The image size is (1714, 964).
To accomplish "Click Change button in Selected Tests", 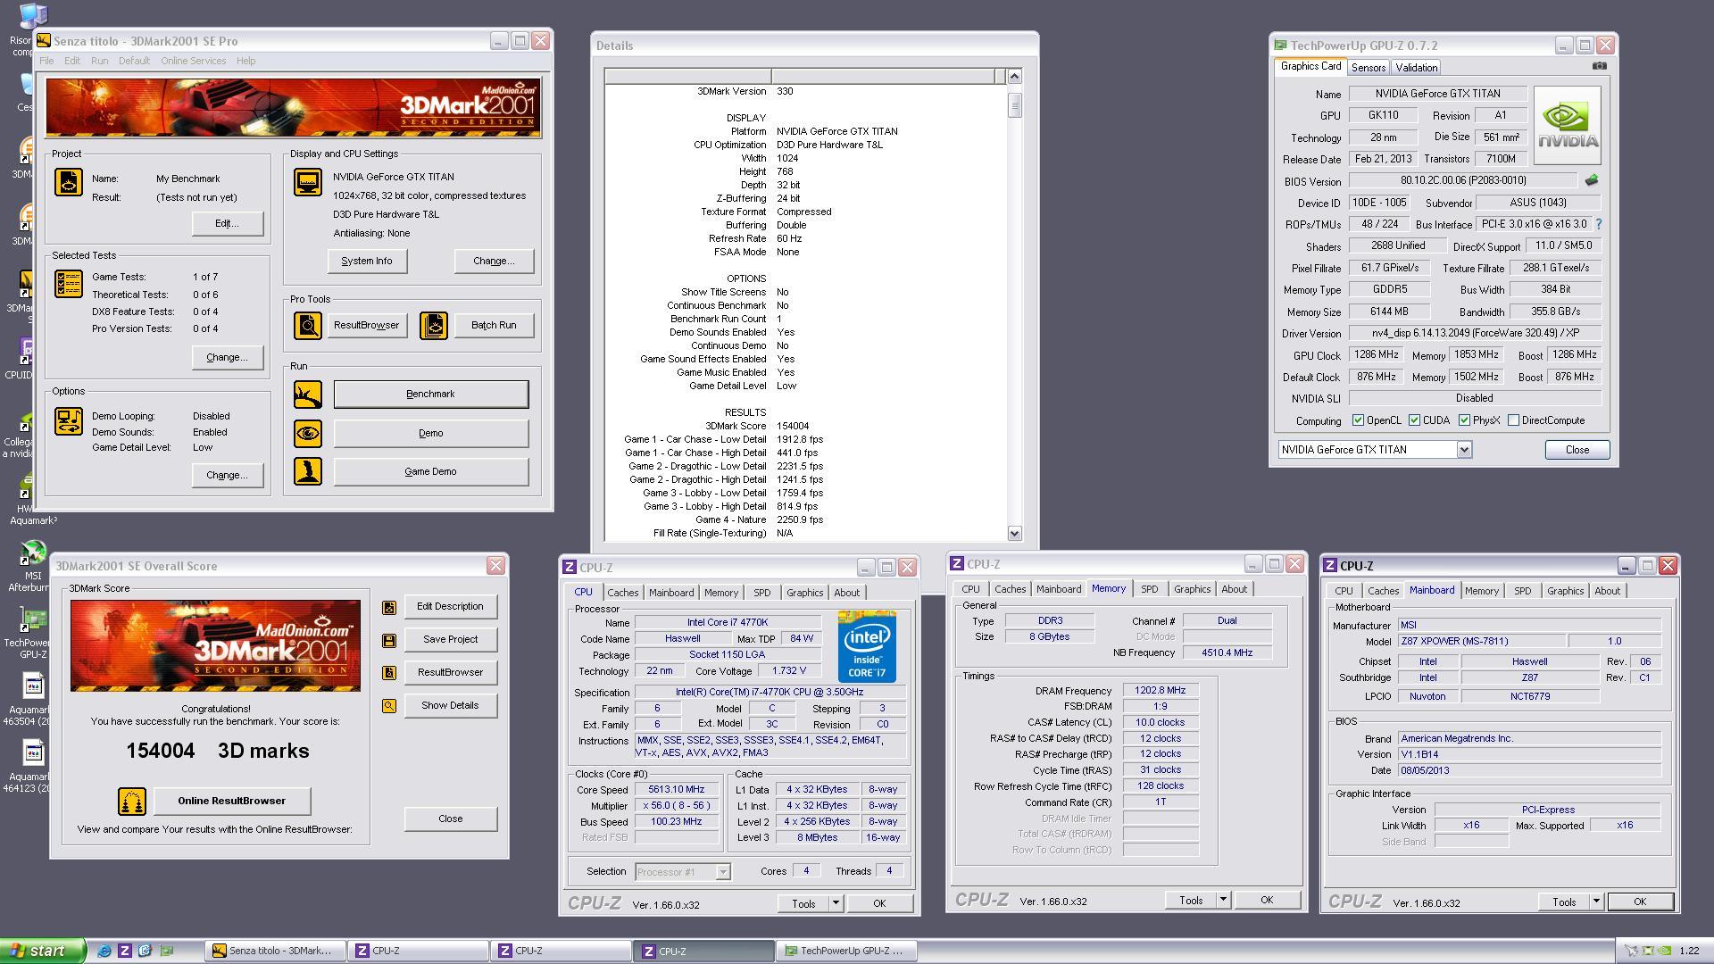I will 227,357.
